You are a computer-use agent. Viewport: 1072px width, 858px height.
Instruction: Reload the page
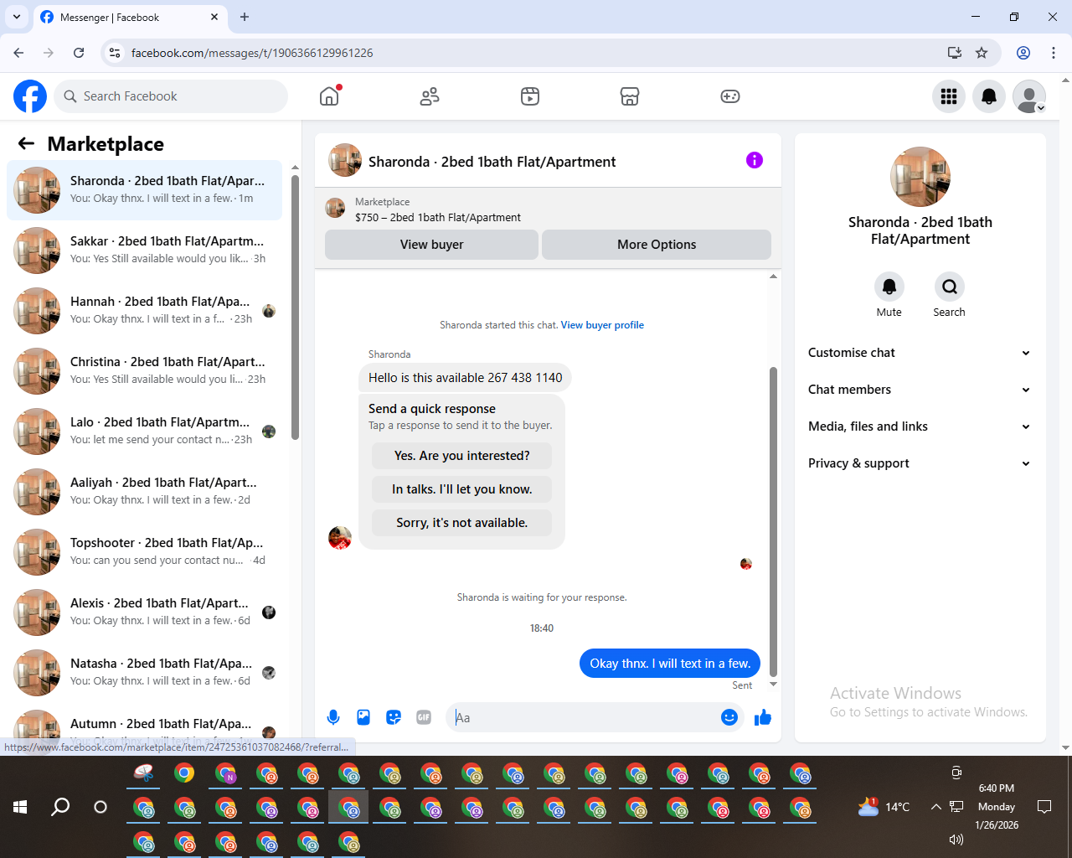pos(79,53)
